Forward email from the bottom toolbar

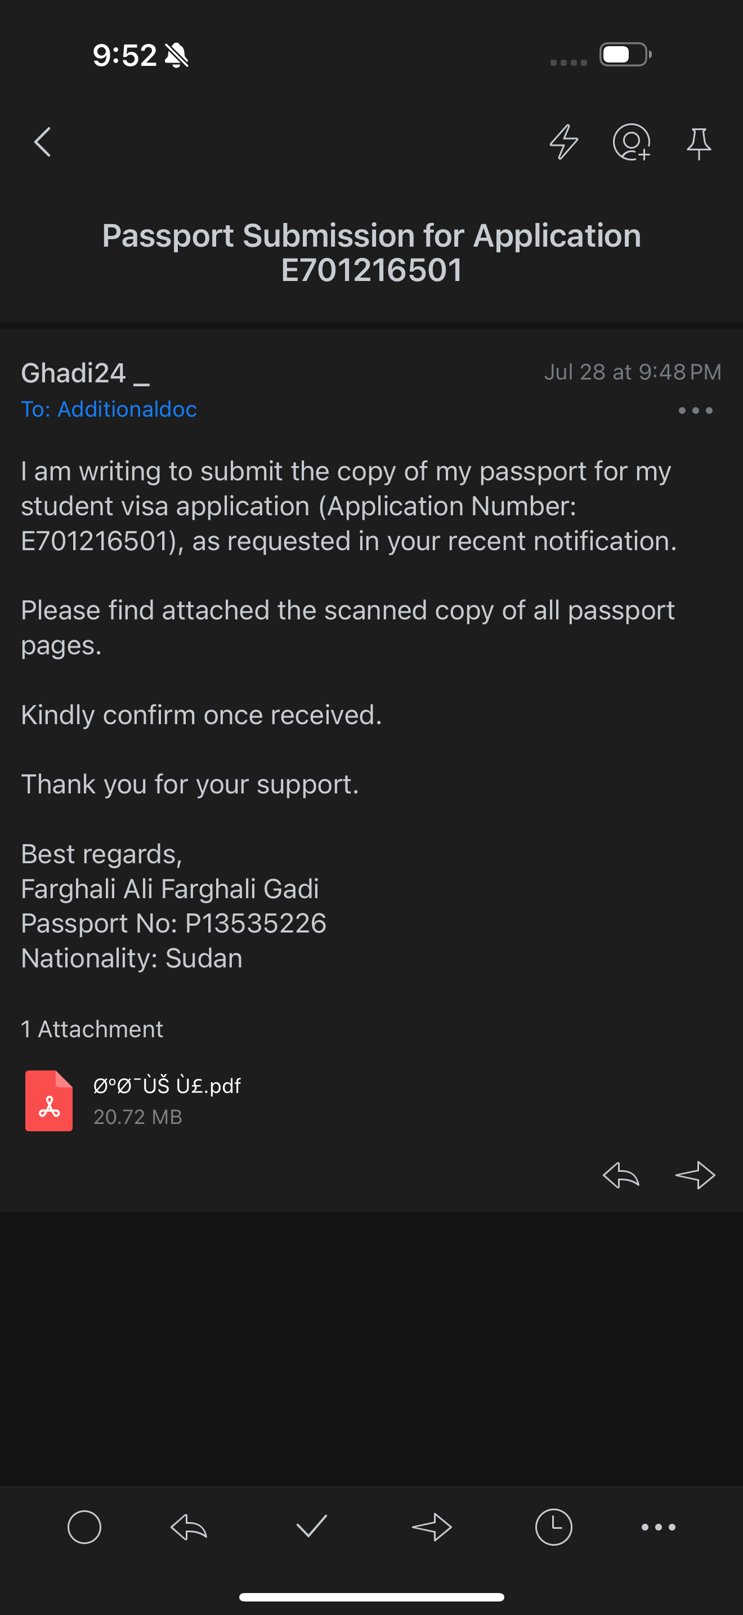click(x=432, y=1527)
